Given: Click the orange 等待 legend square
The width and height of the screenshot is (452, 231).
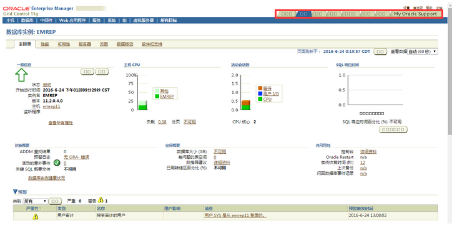Looking at the screenshot, I should (x=260, y=88).
